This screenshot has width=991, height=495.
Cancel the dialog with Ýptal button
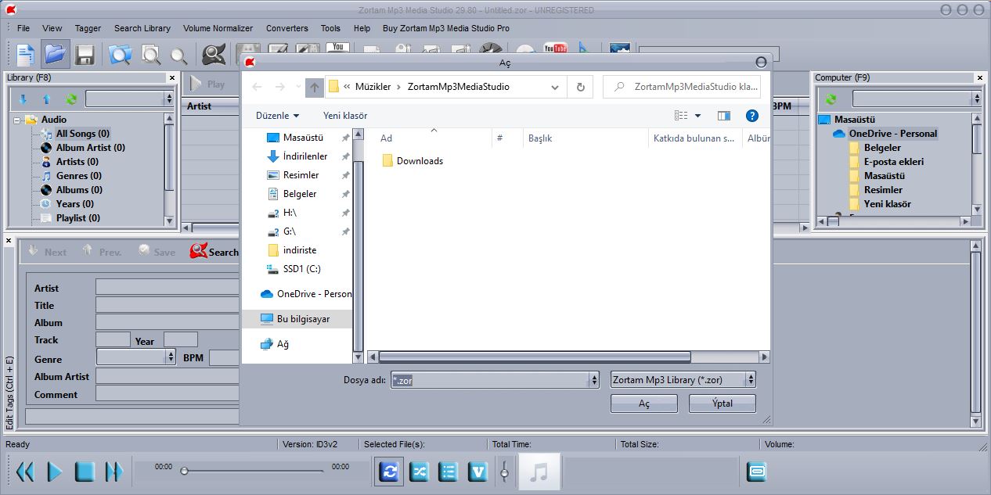pos(723,404)
